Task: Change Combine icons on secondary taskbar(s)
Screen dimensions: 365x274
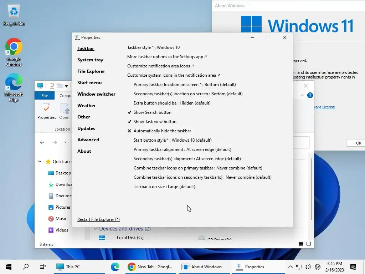Action: (202, 177)
